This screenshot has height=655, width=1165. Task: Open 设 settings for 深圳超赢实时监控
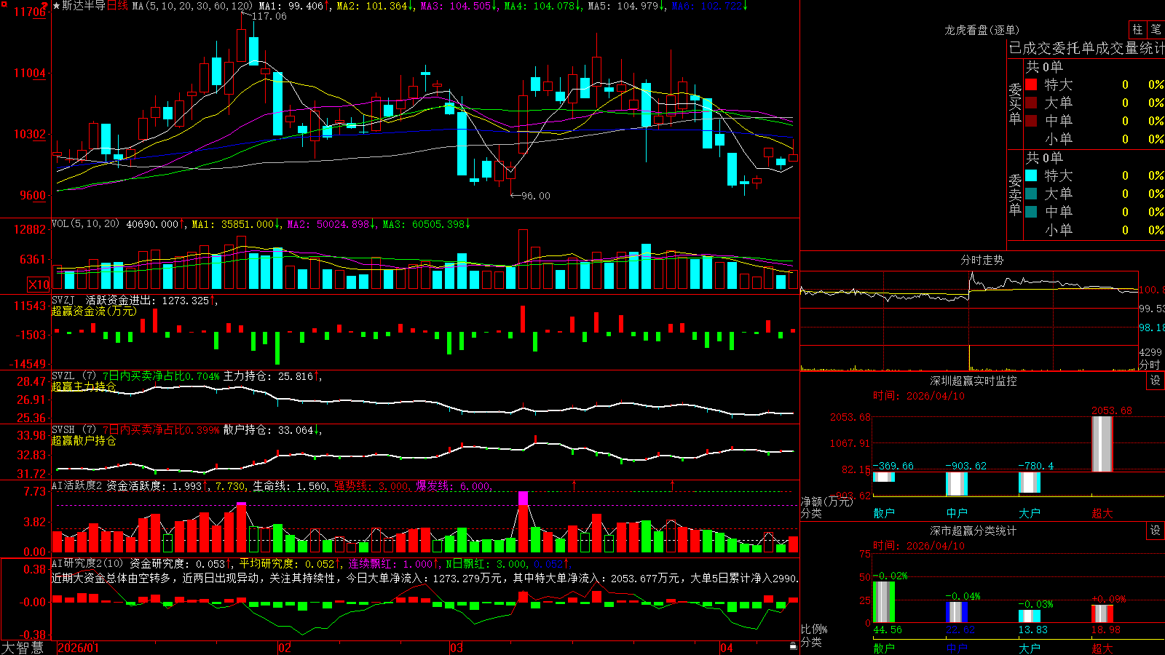click(1156, 381)
